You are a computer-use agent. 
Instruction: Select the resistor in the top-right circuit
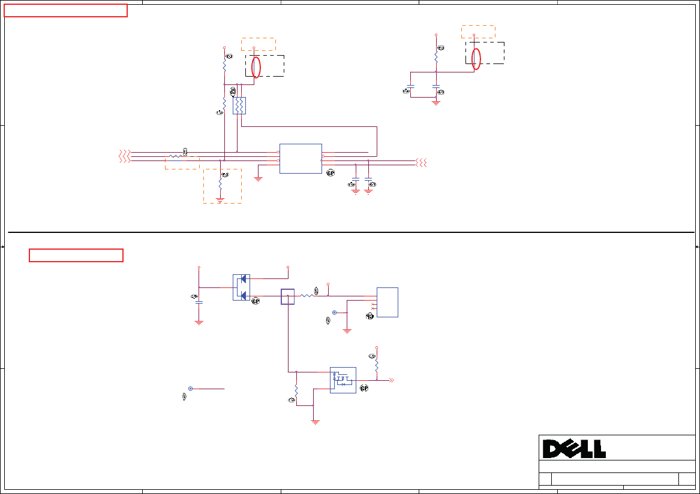436,57
